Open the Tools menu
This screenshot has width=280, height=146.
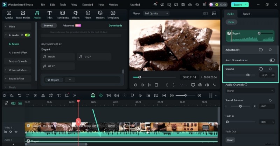click(x=63, y=5)
